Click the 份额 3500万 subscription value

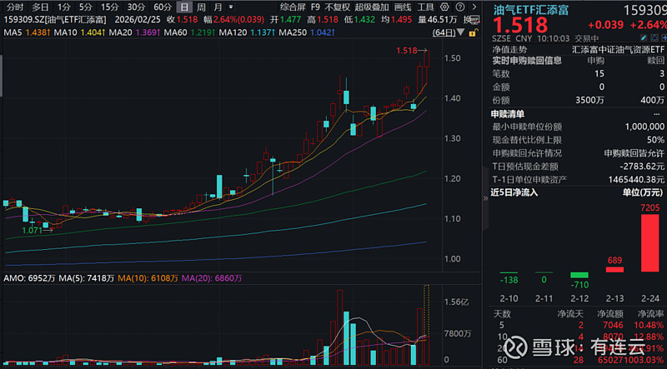pos(589,100)
